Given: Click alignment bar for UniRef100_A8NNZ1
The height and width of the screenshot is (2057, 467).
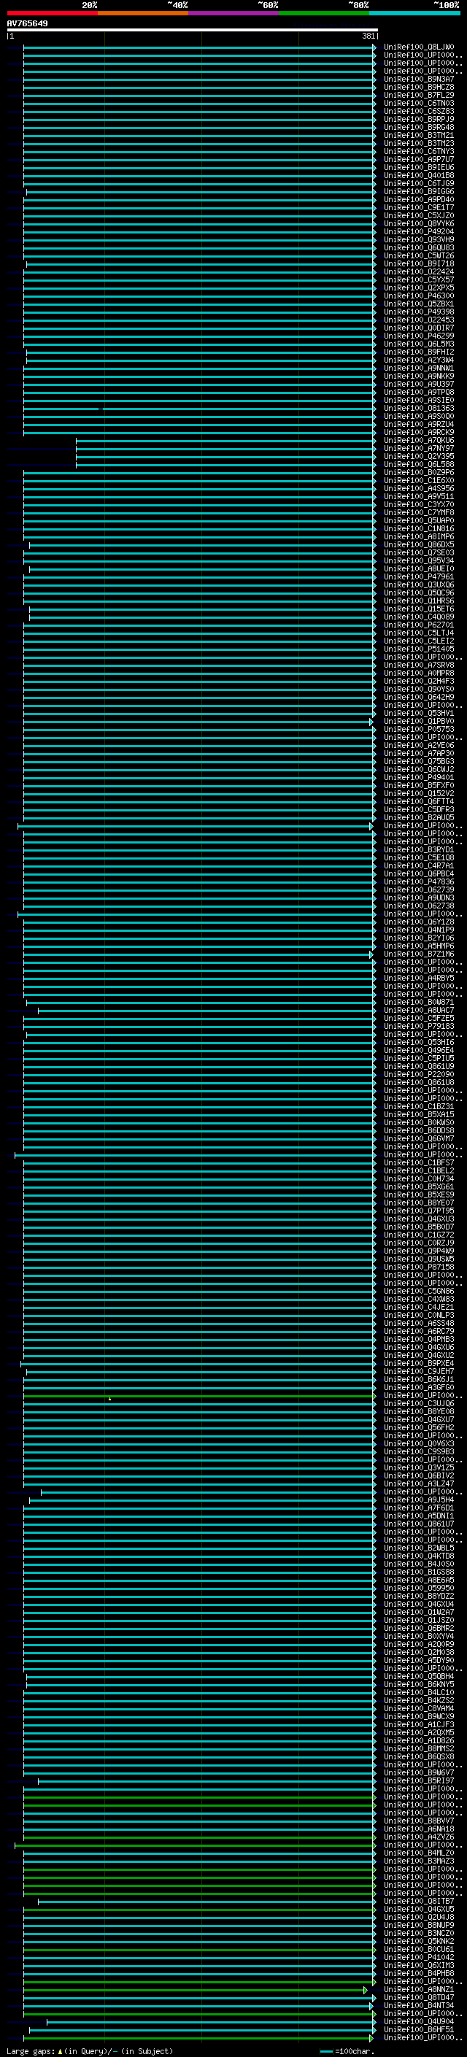Looking at the screenshot, I should click(196, 1990).
